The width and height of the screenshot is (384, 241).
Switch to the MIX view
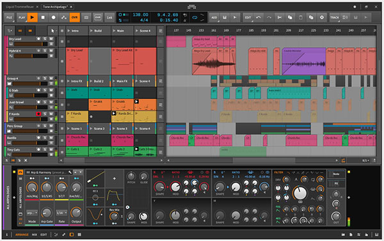pyautogui.click(x=35, y=235)
